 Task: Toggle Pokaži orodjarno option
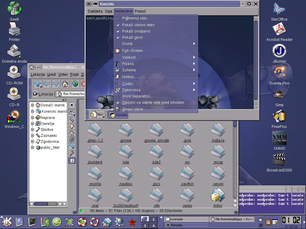tap(156, 31)
